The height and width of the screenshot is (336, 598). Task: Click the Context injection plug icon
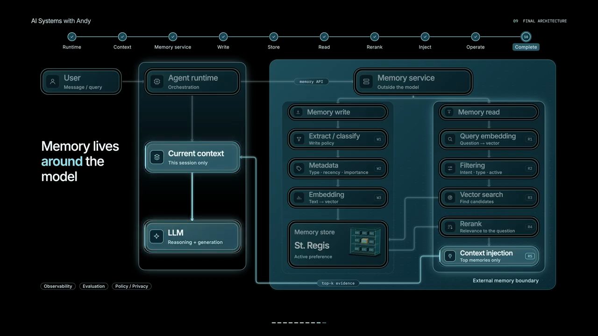tap(450, 256)
